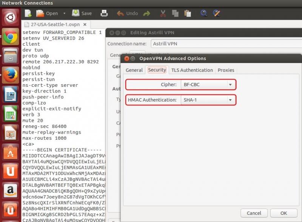Print the current document

(x=104, y=13)
